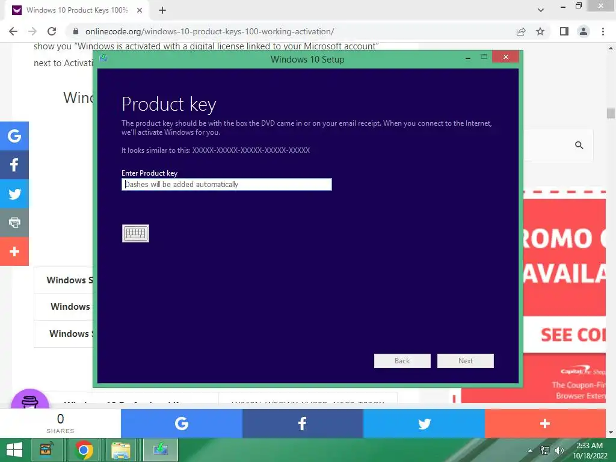
Task: Print the page from left sidebar
Action: point(14,223)
